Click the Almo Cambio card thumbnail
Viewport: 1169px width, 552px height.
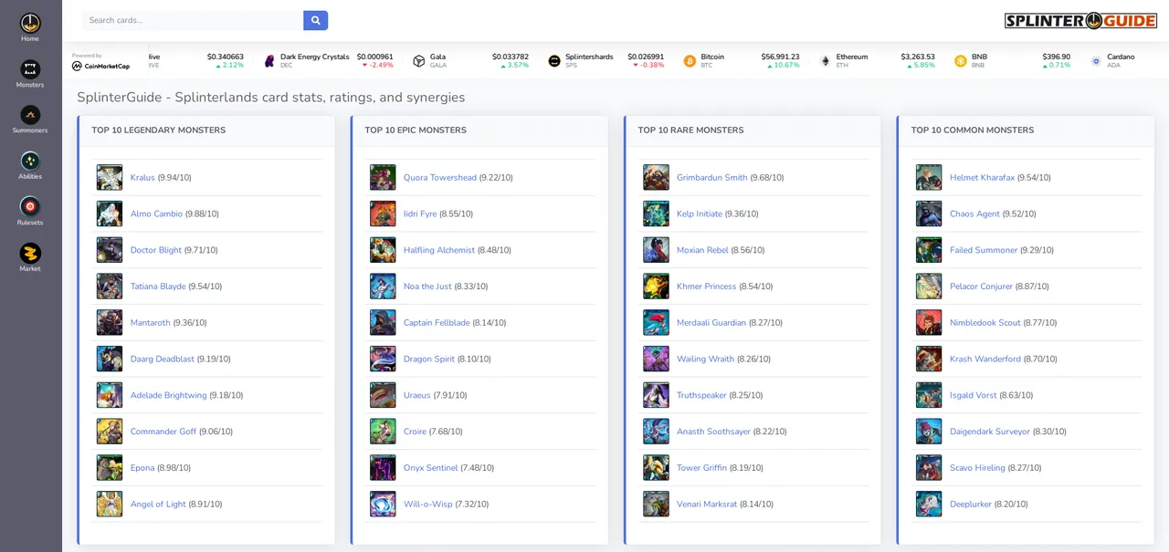110,214
